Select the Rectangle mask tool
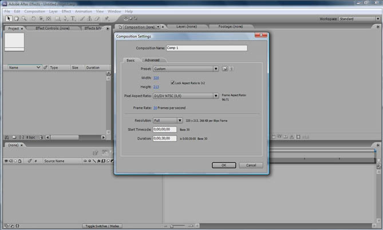The height and width of the screenshot is (230, 383). click(x=57, y=18)
